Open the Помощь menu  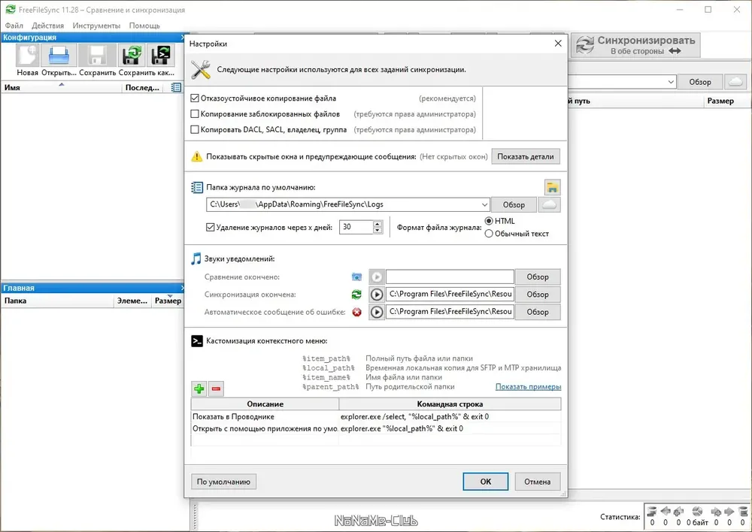144,26
